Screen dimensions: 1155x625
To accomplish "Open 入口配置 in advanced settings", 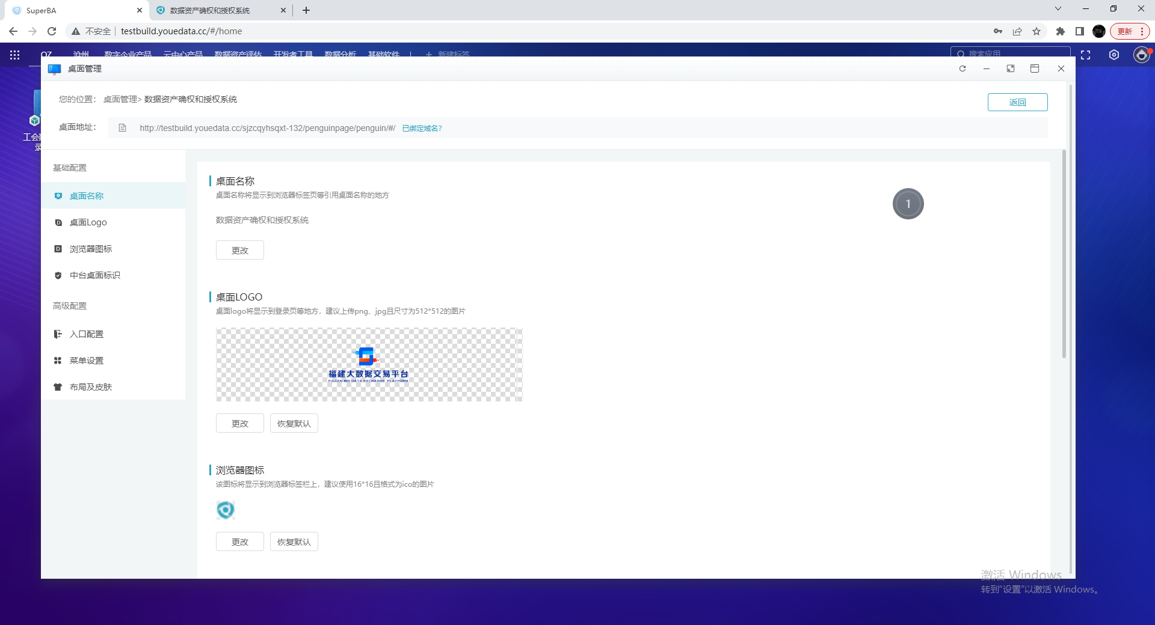I will (113, 334).
